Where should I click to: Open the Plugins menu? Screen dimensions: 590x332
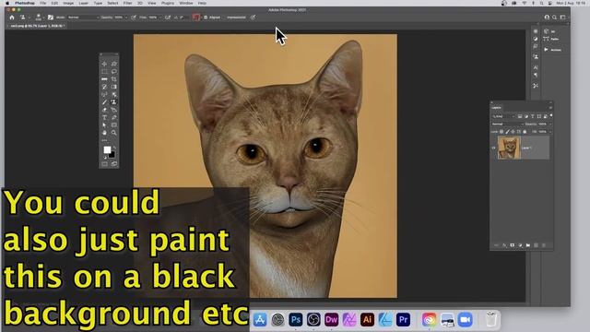168,3
